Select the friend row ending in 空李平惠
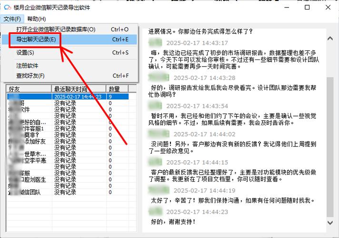Screen dimensions: 339x238 click(68, 160)
